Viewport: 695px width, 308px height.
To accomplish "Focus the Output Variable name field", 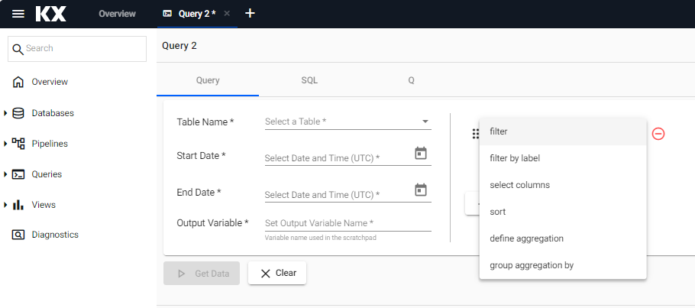I will pyautogui.click(x=348, y=223).
